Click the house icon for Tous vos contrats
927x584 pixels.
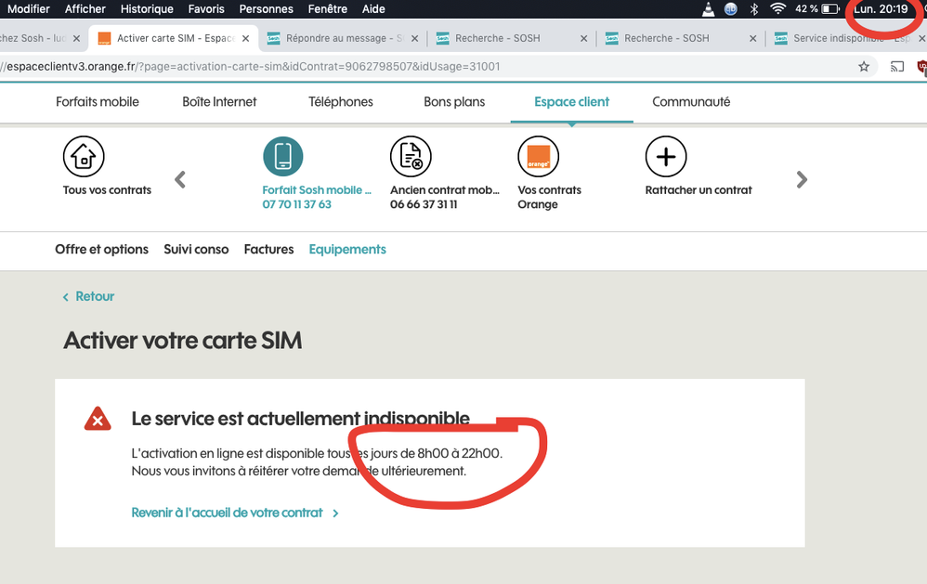tap(84, 156)
